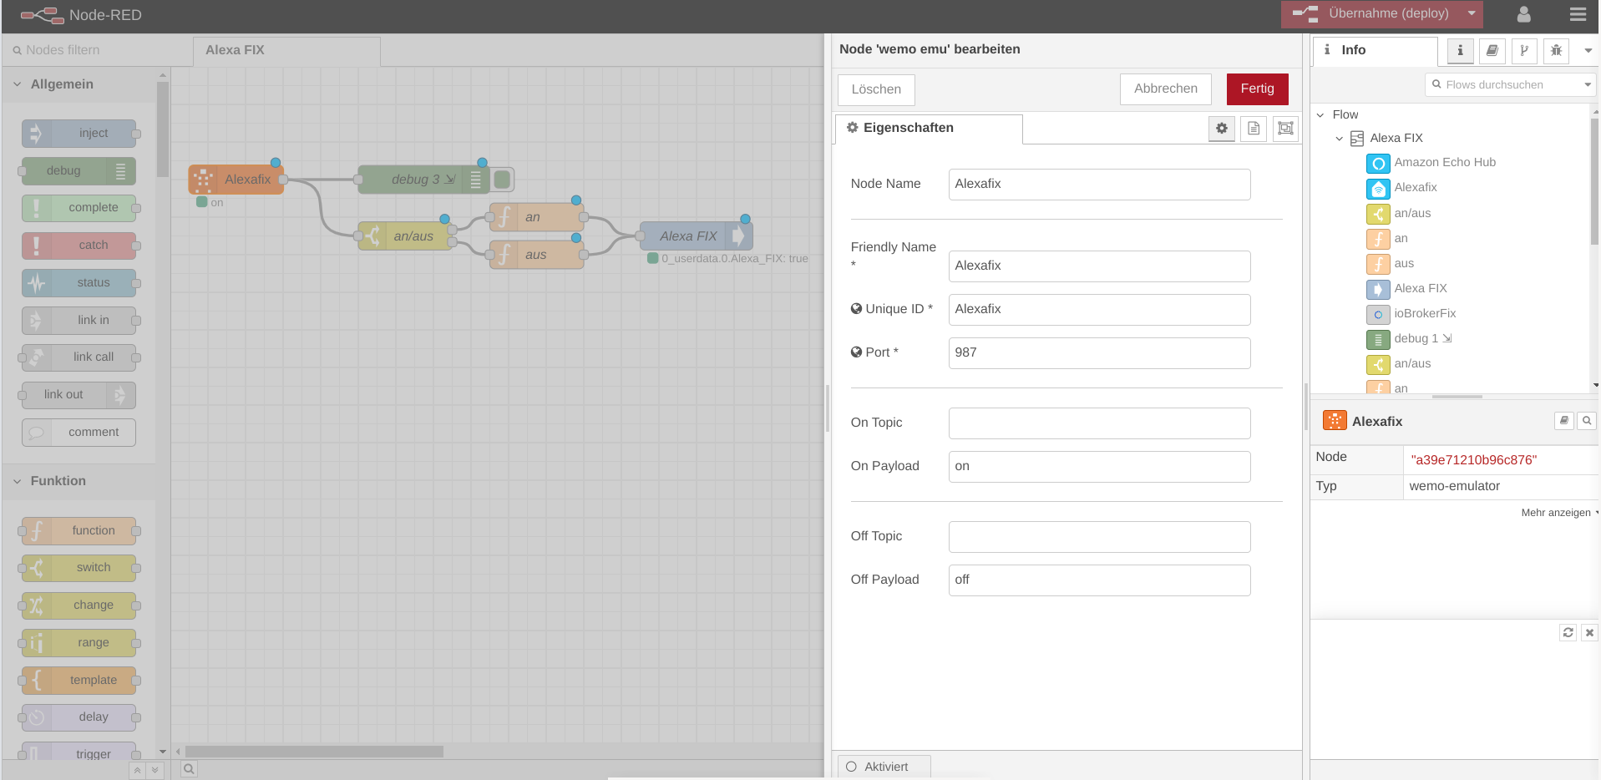Open the user account icon
Viewport: 1601px width, 780px height.
(x=1523, y=14)
